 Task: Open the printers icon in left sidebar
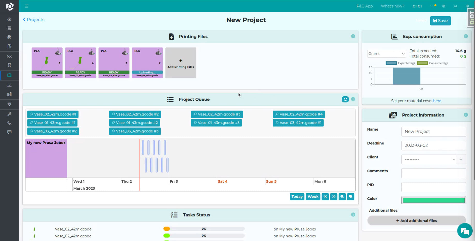(x=9, y=37)
